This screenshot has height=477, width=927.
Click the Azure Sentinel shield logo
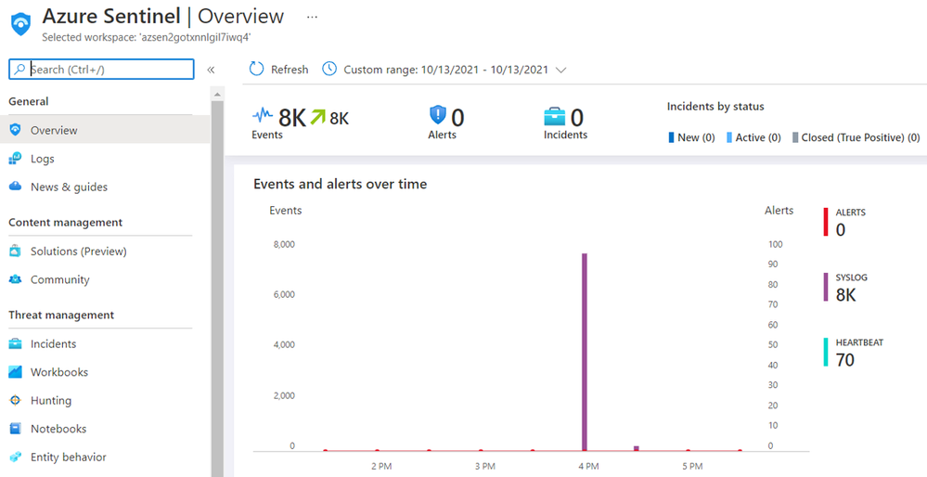20,25
